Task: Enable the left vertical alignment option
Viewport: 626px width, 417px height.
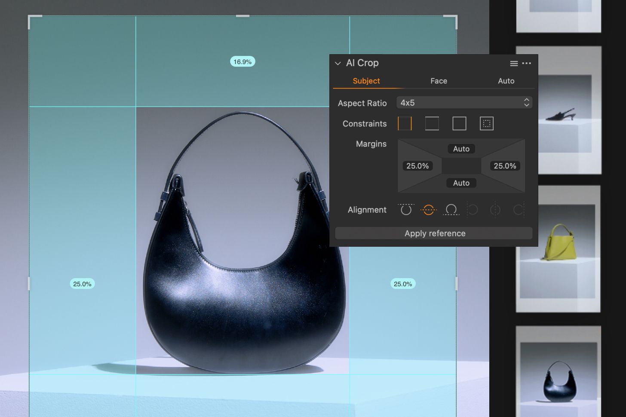Action: pos(473,210)
